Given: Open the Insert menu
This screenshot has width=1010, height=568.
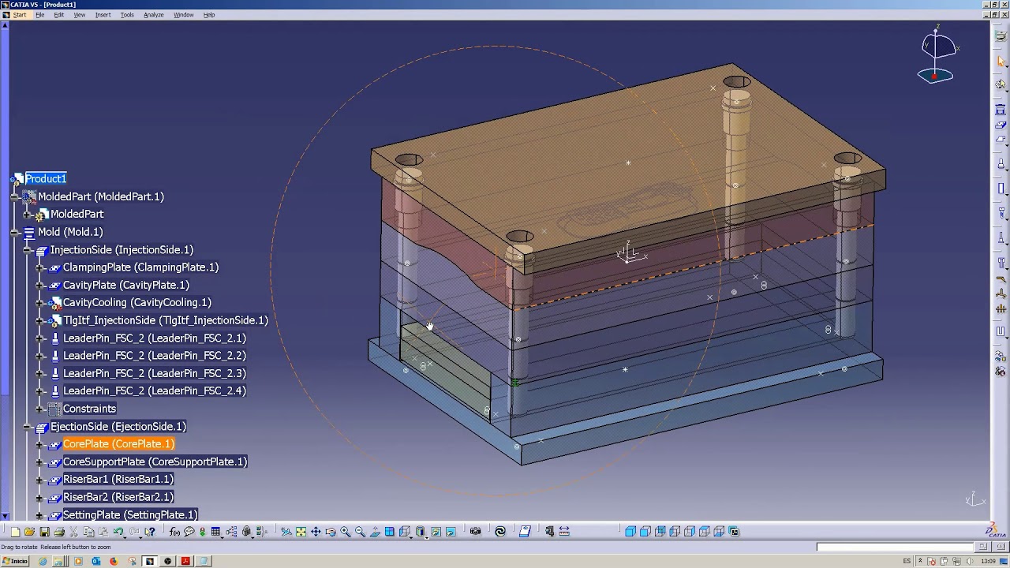Looking at the screenshot, I should 103,15.
